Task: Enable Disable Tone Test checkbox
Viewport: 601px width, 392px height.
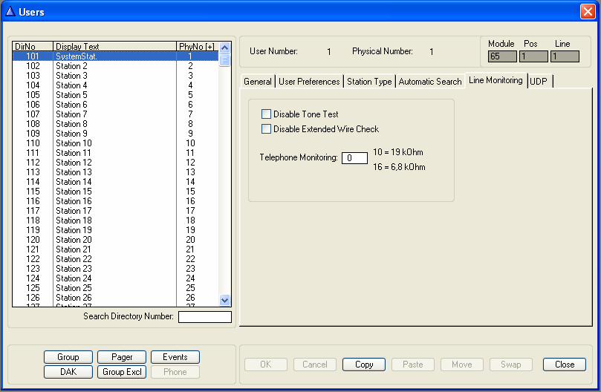Action: pyautogui.click(x=267, y=114)
